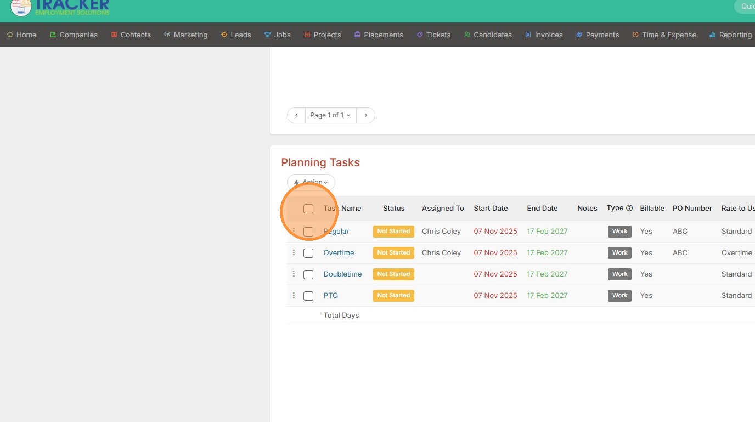The height and width of the screenshot is (422, 755).
Task: Click the Planning Tasks section heading
Action: [320, 162]
